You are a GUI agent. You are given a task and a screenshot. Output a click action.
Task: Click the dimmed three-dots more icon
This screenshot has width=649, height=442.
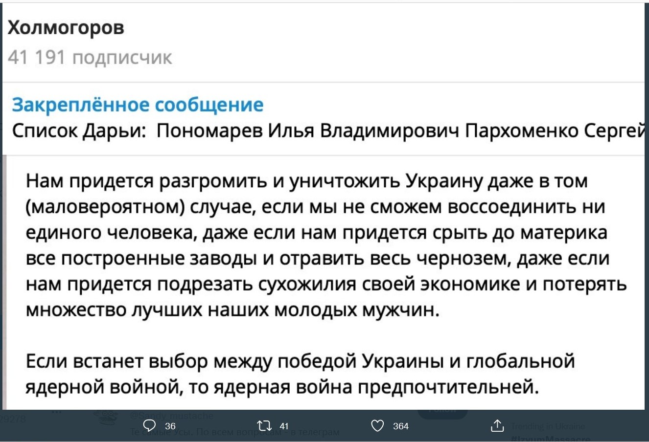[x=58, y=412]
